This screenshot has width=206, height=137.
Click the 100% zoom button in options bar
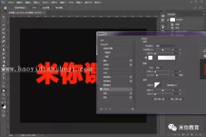[34, 8]
